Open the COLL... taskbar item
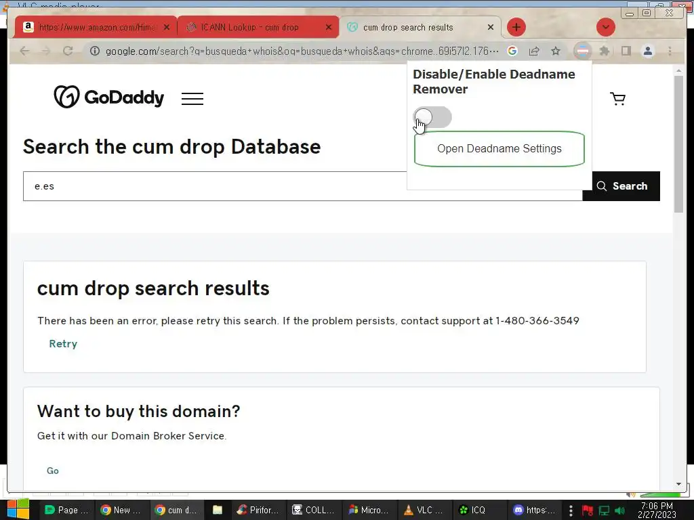 point(313,511)
